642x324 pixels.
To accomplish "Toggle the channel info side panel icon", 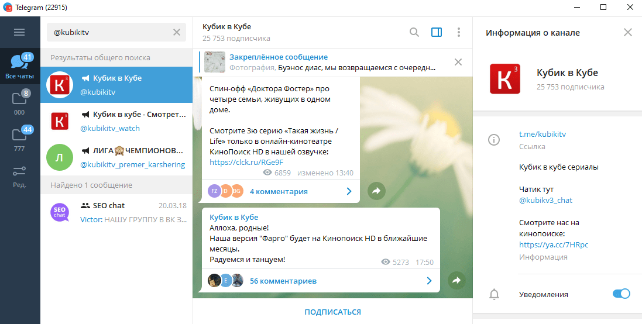I will 437,32.
